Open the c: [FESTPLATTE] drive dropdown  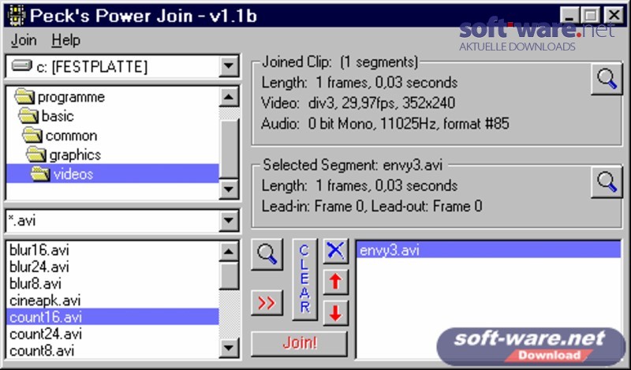click(229, 66)
